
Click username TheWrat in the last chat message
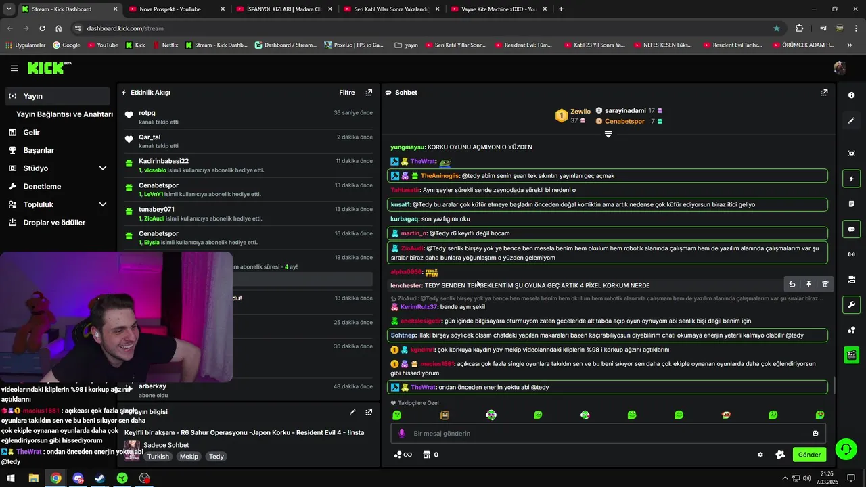(423, 388)
